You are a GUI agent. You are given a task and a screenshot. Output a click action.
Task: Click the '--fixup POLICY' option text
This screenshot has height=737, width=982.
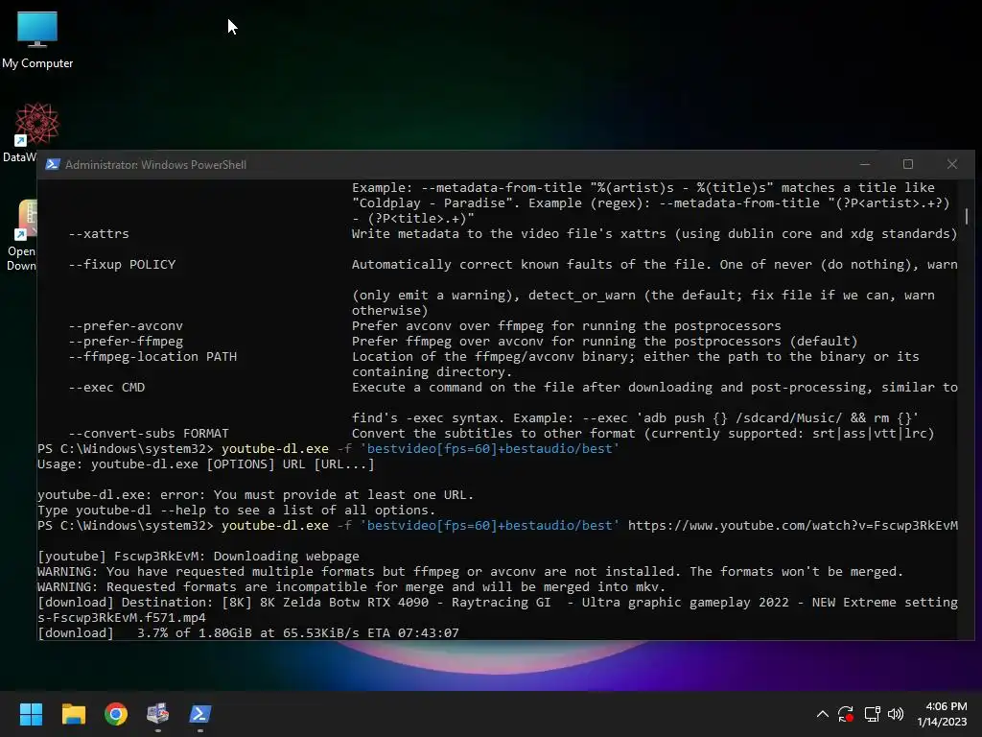point(122,265)
